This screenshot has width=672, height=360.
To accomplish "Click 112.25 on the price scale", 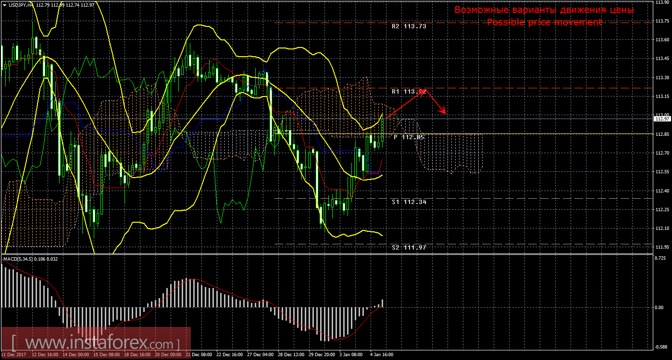I will (662, 209).
